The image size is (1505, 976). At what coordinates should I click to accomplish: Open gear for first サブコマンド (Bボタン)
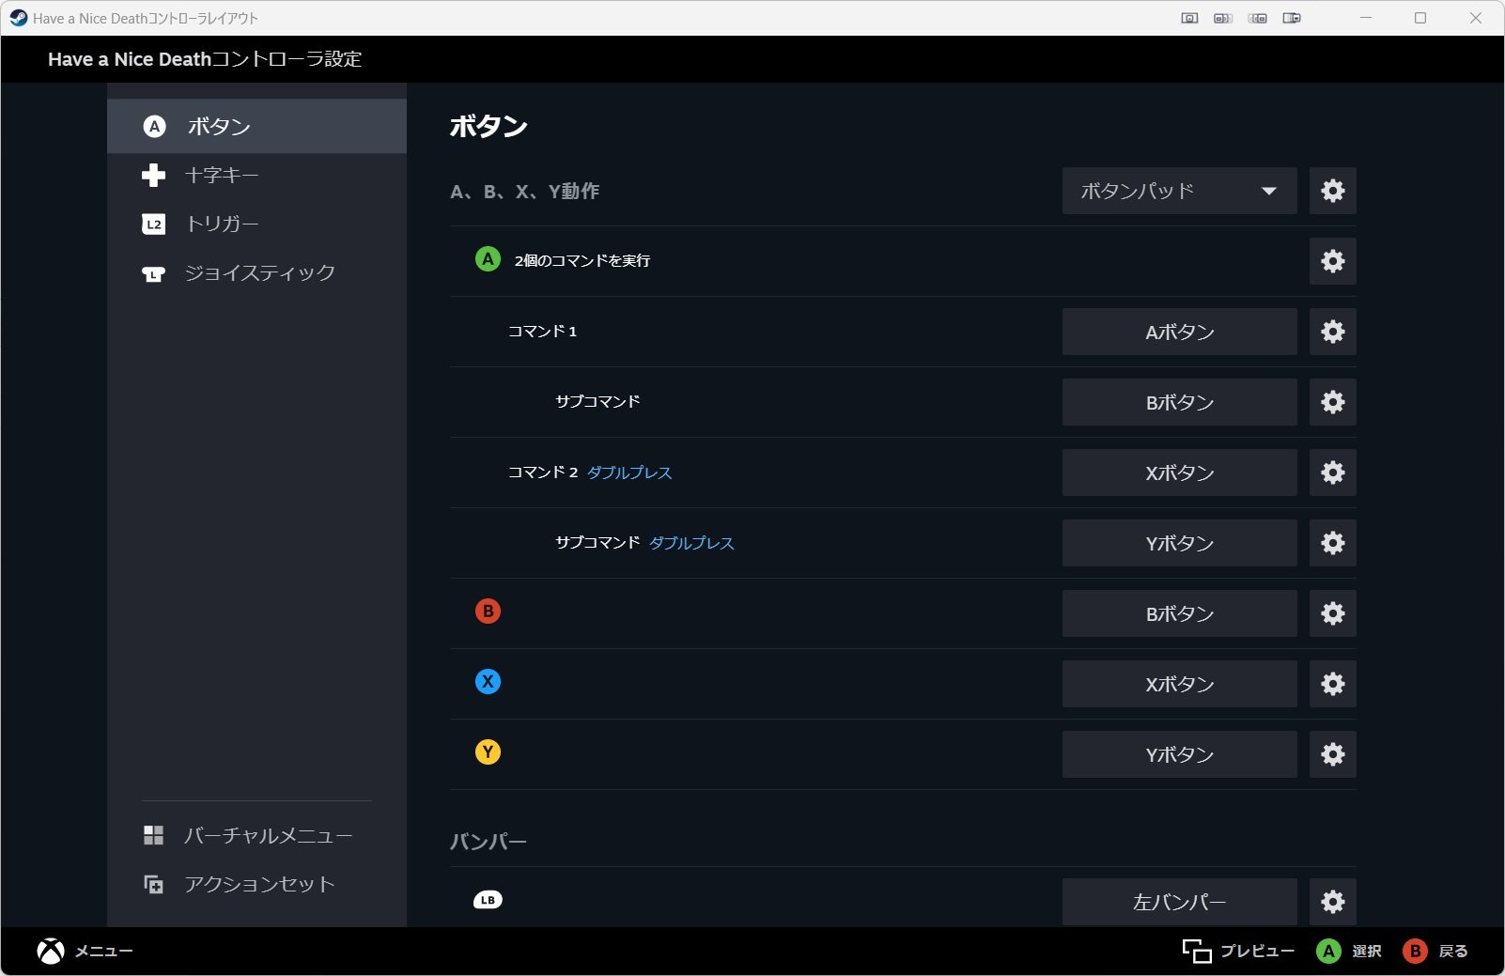tap(1332, 402)
